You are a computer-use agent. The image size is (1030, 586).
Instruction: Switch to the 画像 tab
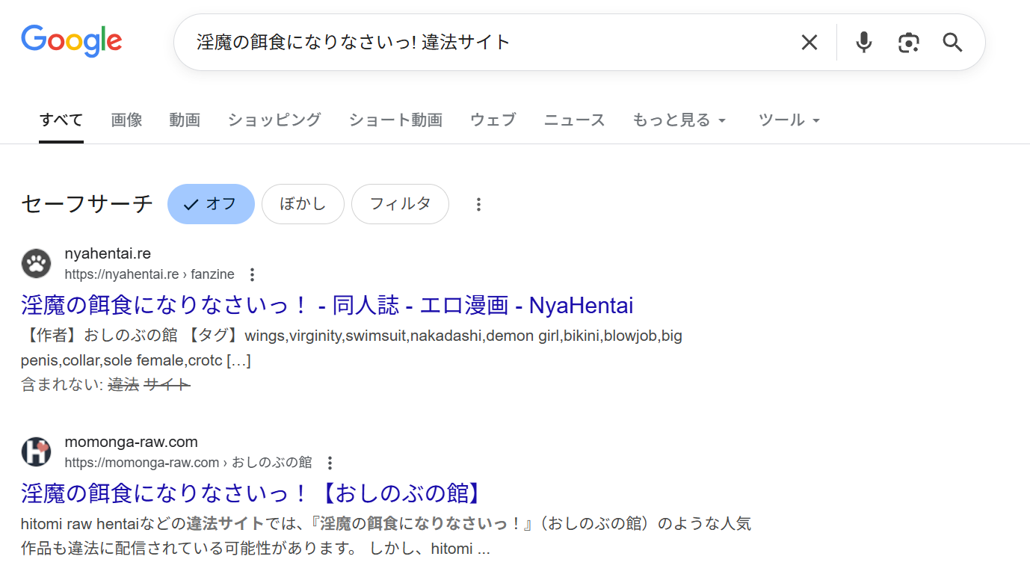click(126, 120)
